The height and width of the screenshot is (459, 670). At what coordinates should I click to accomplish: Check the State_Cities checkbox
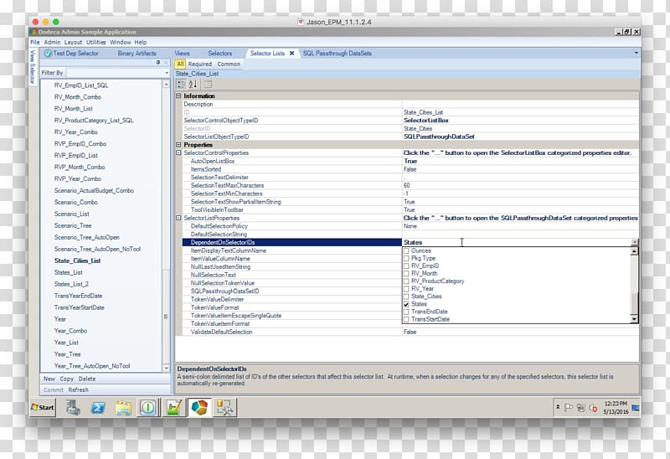[406, 297]
